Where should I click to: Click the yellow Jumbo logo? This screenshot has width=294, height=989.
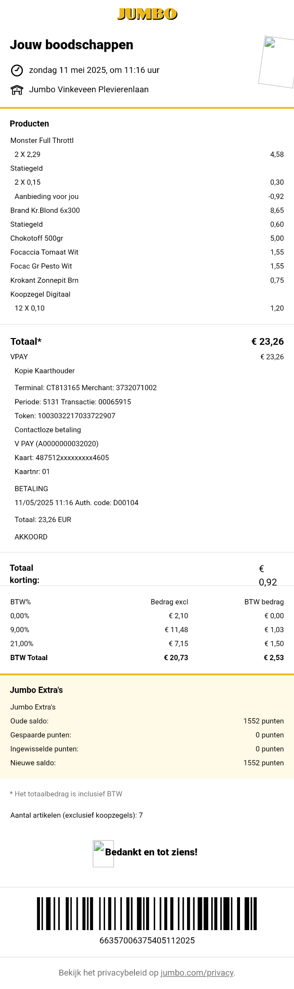147,14
